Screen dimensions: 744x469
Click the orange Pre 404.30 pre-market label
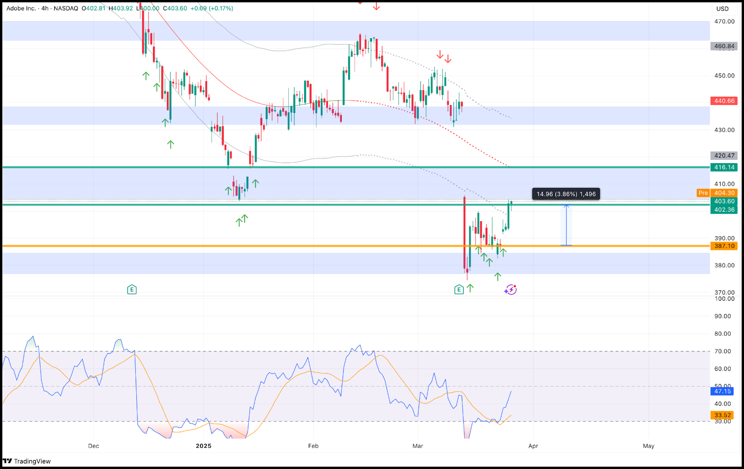coord(717,193)
